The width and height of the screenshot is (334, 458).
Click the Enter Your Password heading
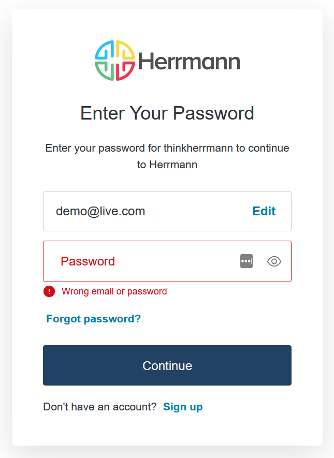(167, 113)
